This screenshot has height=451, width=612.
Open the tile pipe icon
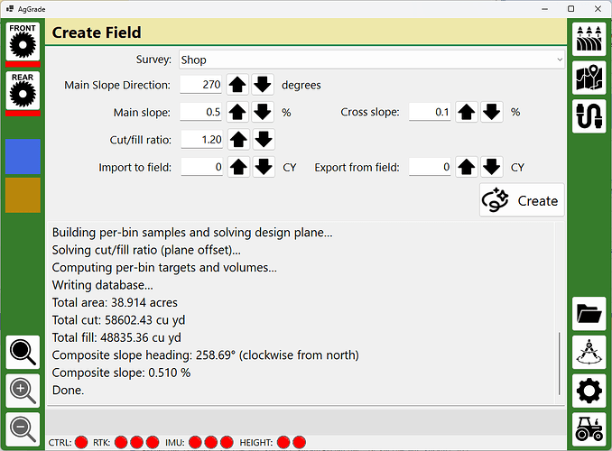(x=589, y=116)
